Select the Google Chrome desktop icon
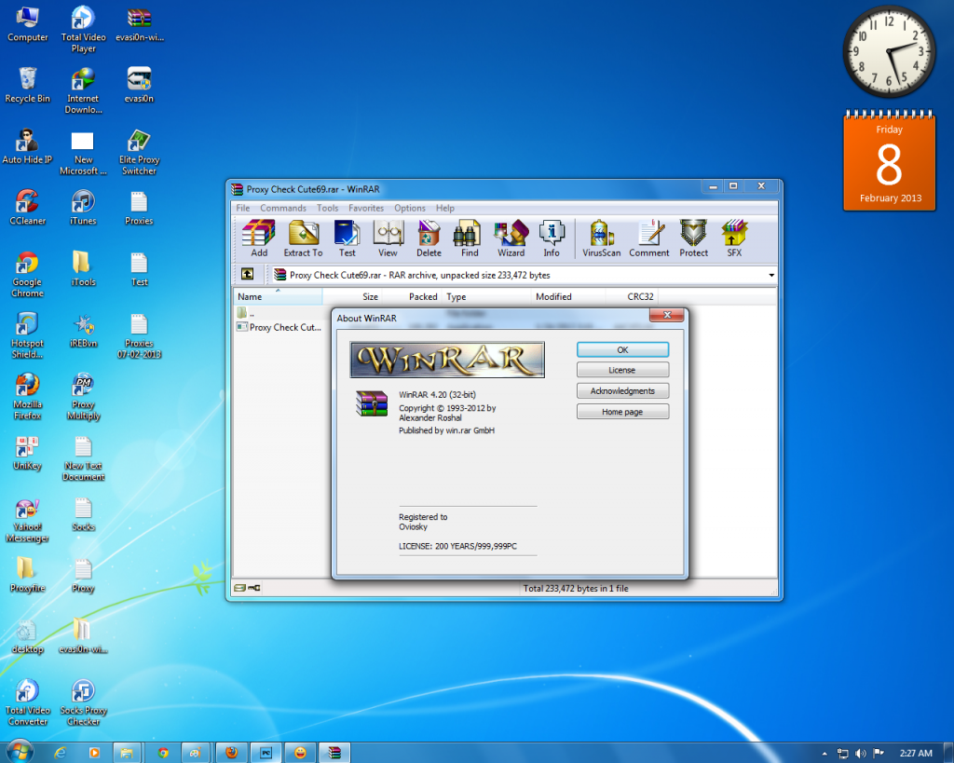 27,275
